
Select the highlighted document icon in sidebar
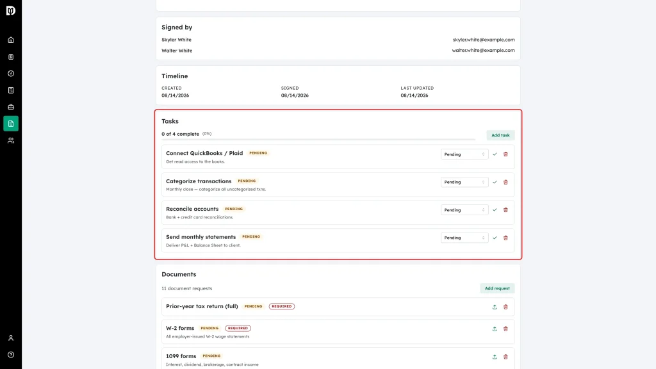click(x=11, y=124)
